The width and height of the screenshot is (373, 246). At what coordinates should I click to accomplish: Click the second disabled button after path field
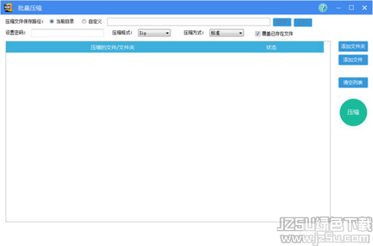(303, 22)
